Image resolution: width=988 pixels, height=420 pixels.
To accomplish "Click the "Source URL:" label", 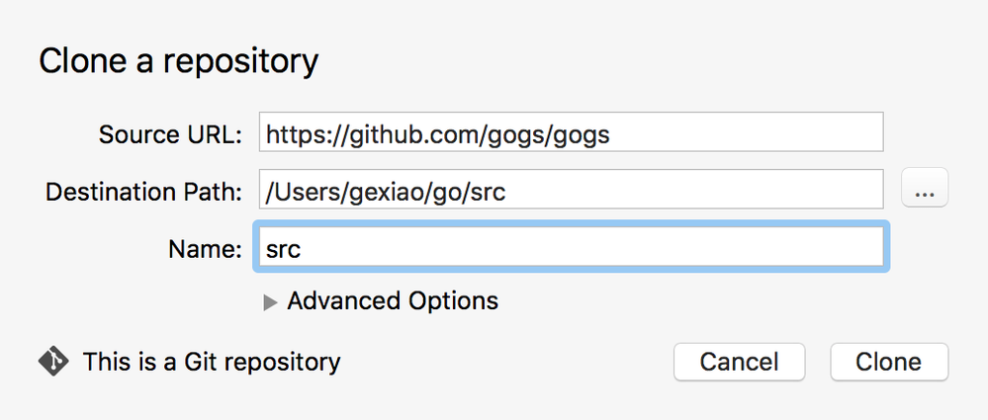I will [x=170, y=134].
